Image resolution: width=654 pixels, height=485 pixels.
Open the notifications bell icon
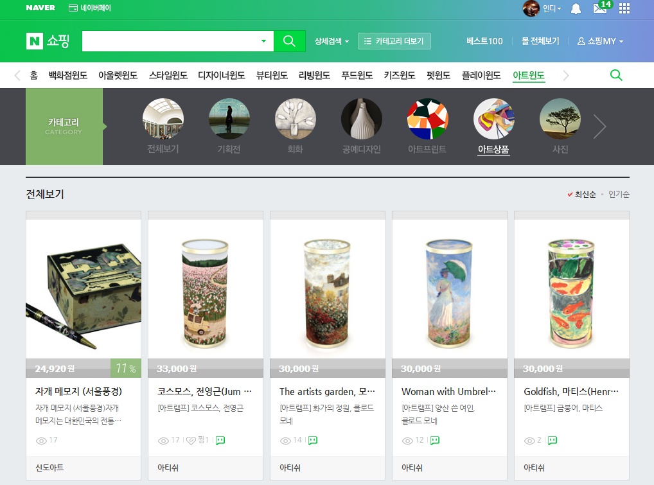click(x=576, y=8)
